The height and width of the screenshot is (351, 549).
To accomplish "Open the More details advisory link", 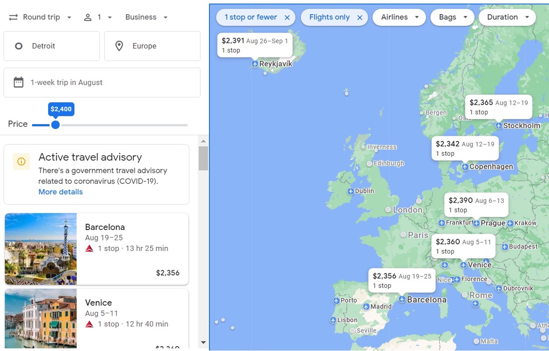I will [61, 192].
